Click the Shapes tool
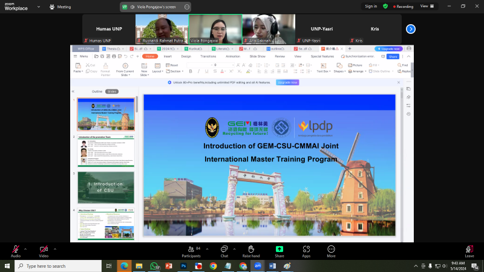484x272 pixels. [x=339, y=68]
